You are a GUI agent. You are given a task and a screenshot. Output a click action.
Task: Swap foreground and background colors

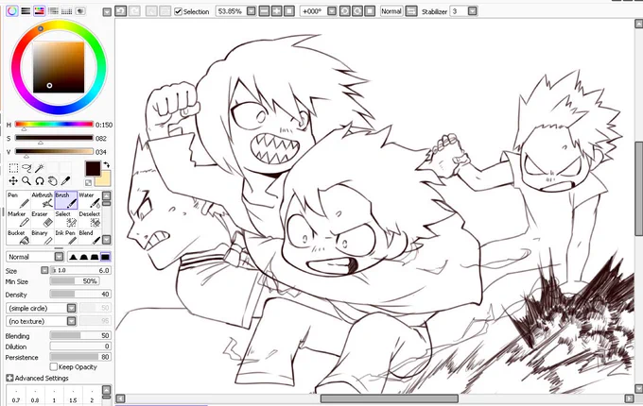106,164
